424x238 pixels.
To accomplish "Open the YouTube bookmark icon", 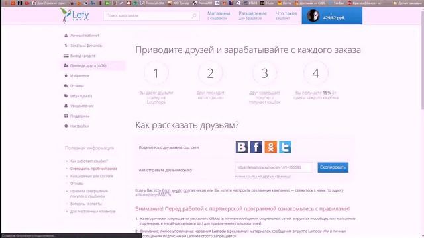I will (26, 3).
